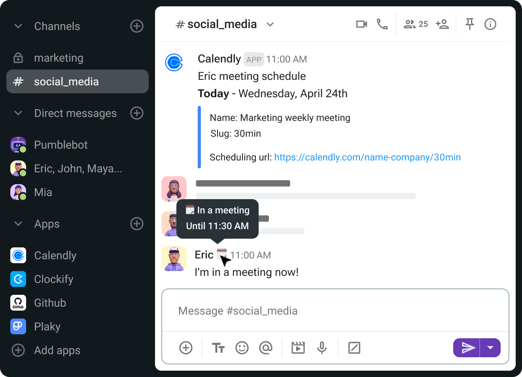Viewport: 522px width, 377px height.
Task: Open the Calendly scheduling url link
Action: 367,157
